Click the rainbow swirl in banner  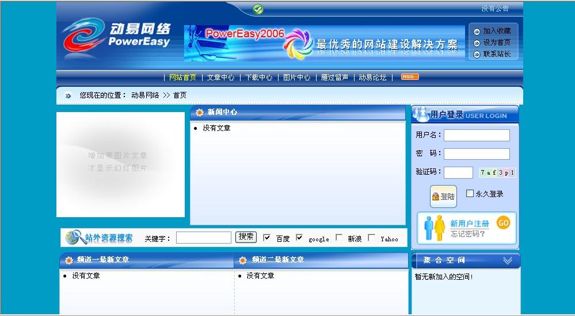[298, 44]
